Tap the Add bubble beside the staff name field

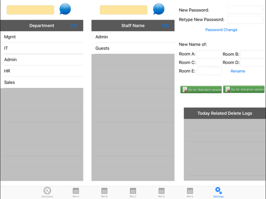(159, 9)
